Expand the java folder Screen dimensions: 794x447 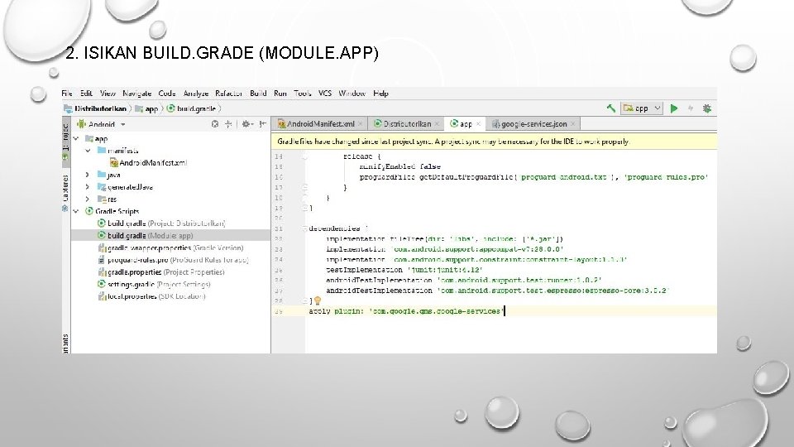87,175
